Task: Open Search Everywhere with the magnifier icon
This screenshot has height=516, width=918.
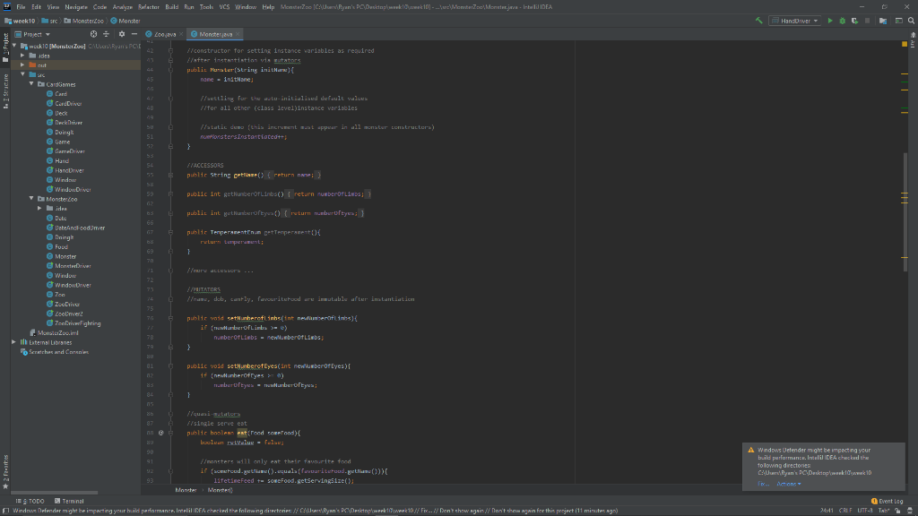Action: tap(911, 20)
